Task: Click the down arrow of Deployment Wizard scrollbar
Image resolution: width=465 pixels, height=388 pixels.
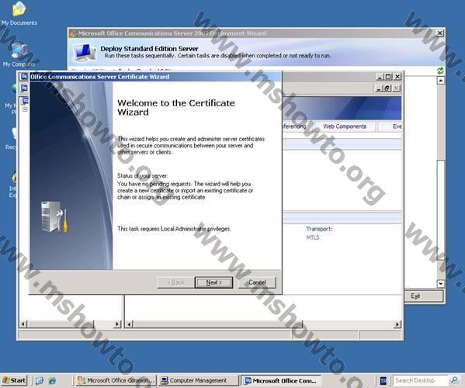Action: click(x=441, y=284)
